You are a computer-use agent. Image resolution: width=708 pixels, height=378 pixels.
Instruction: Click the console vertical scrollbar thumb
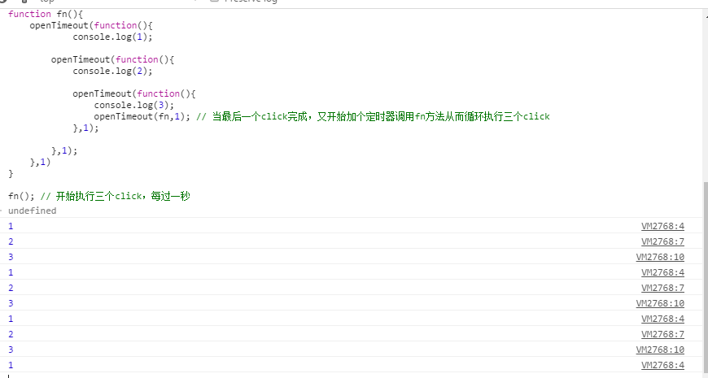706,277
